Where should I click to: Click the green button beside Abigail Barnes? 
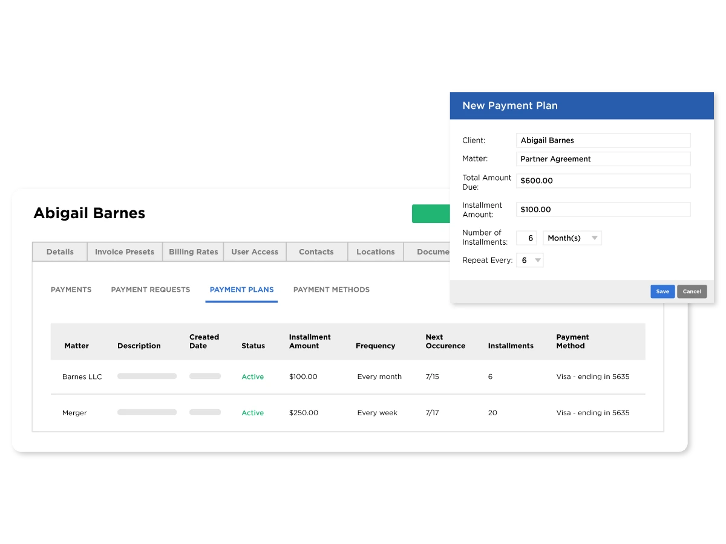pos(431,214)
